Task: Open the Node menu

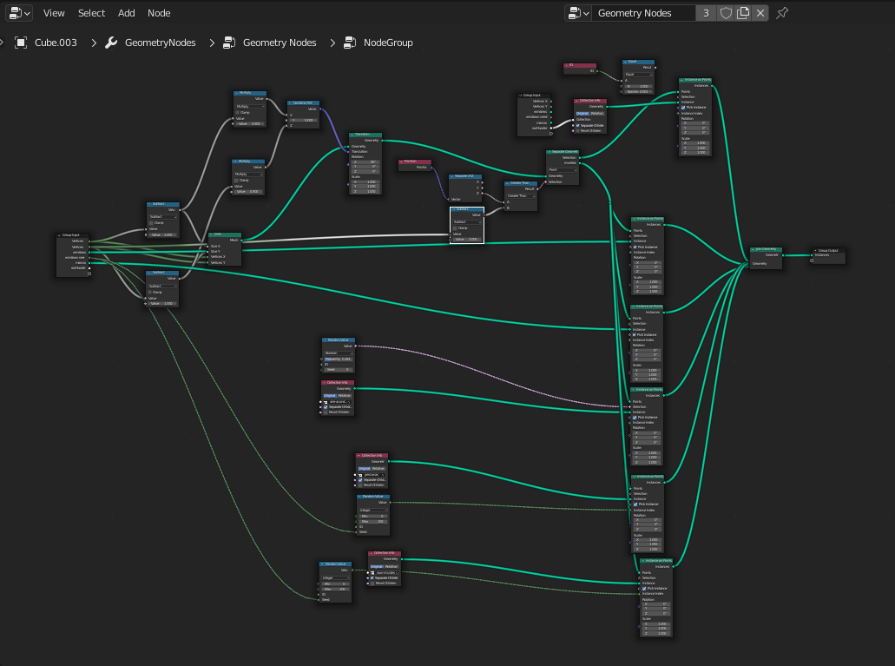Action: click(159, 13)
